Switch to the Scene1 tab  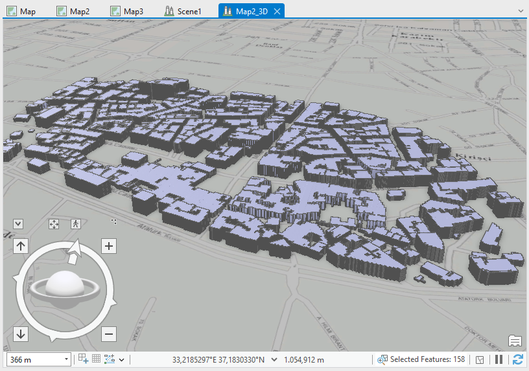pyautogui.click(x=183, y=11)
